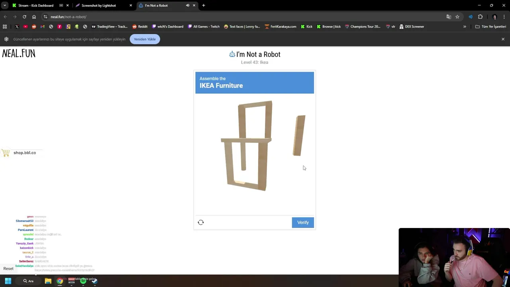Open the TradingView bookmark
This screenshot has height=287, width=510.
tap(110, 27)
